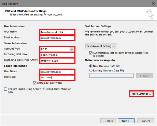The image size is (157, 126).
Task: Choose Existing Outlook Data File option
Action: [x=91, y=70]
